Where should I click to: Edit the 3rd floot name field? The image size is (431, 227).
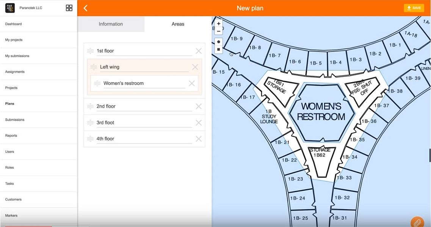coord(144,123)
